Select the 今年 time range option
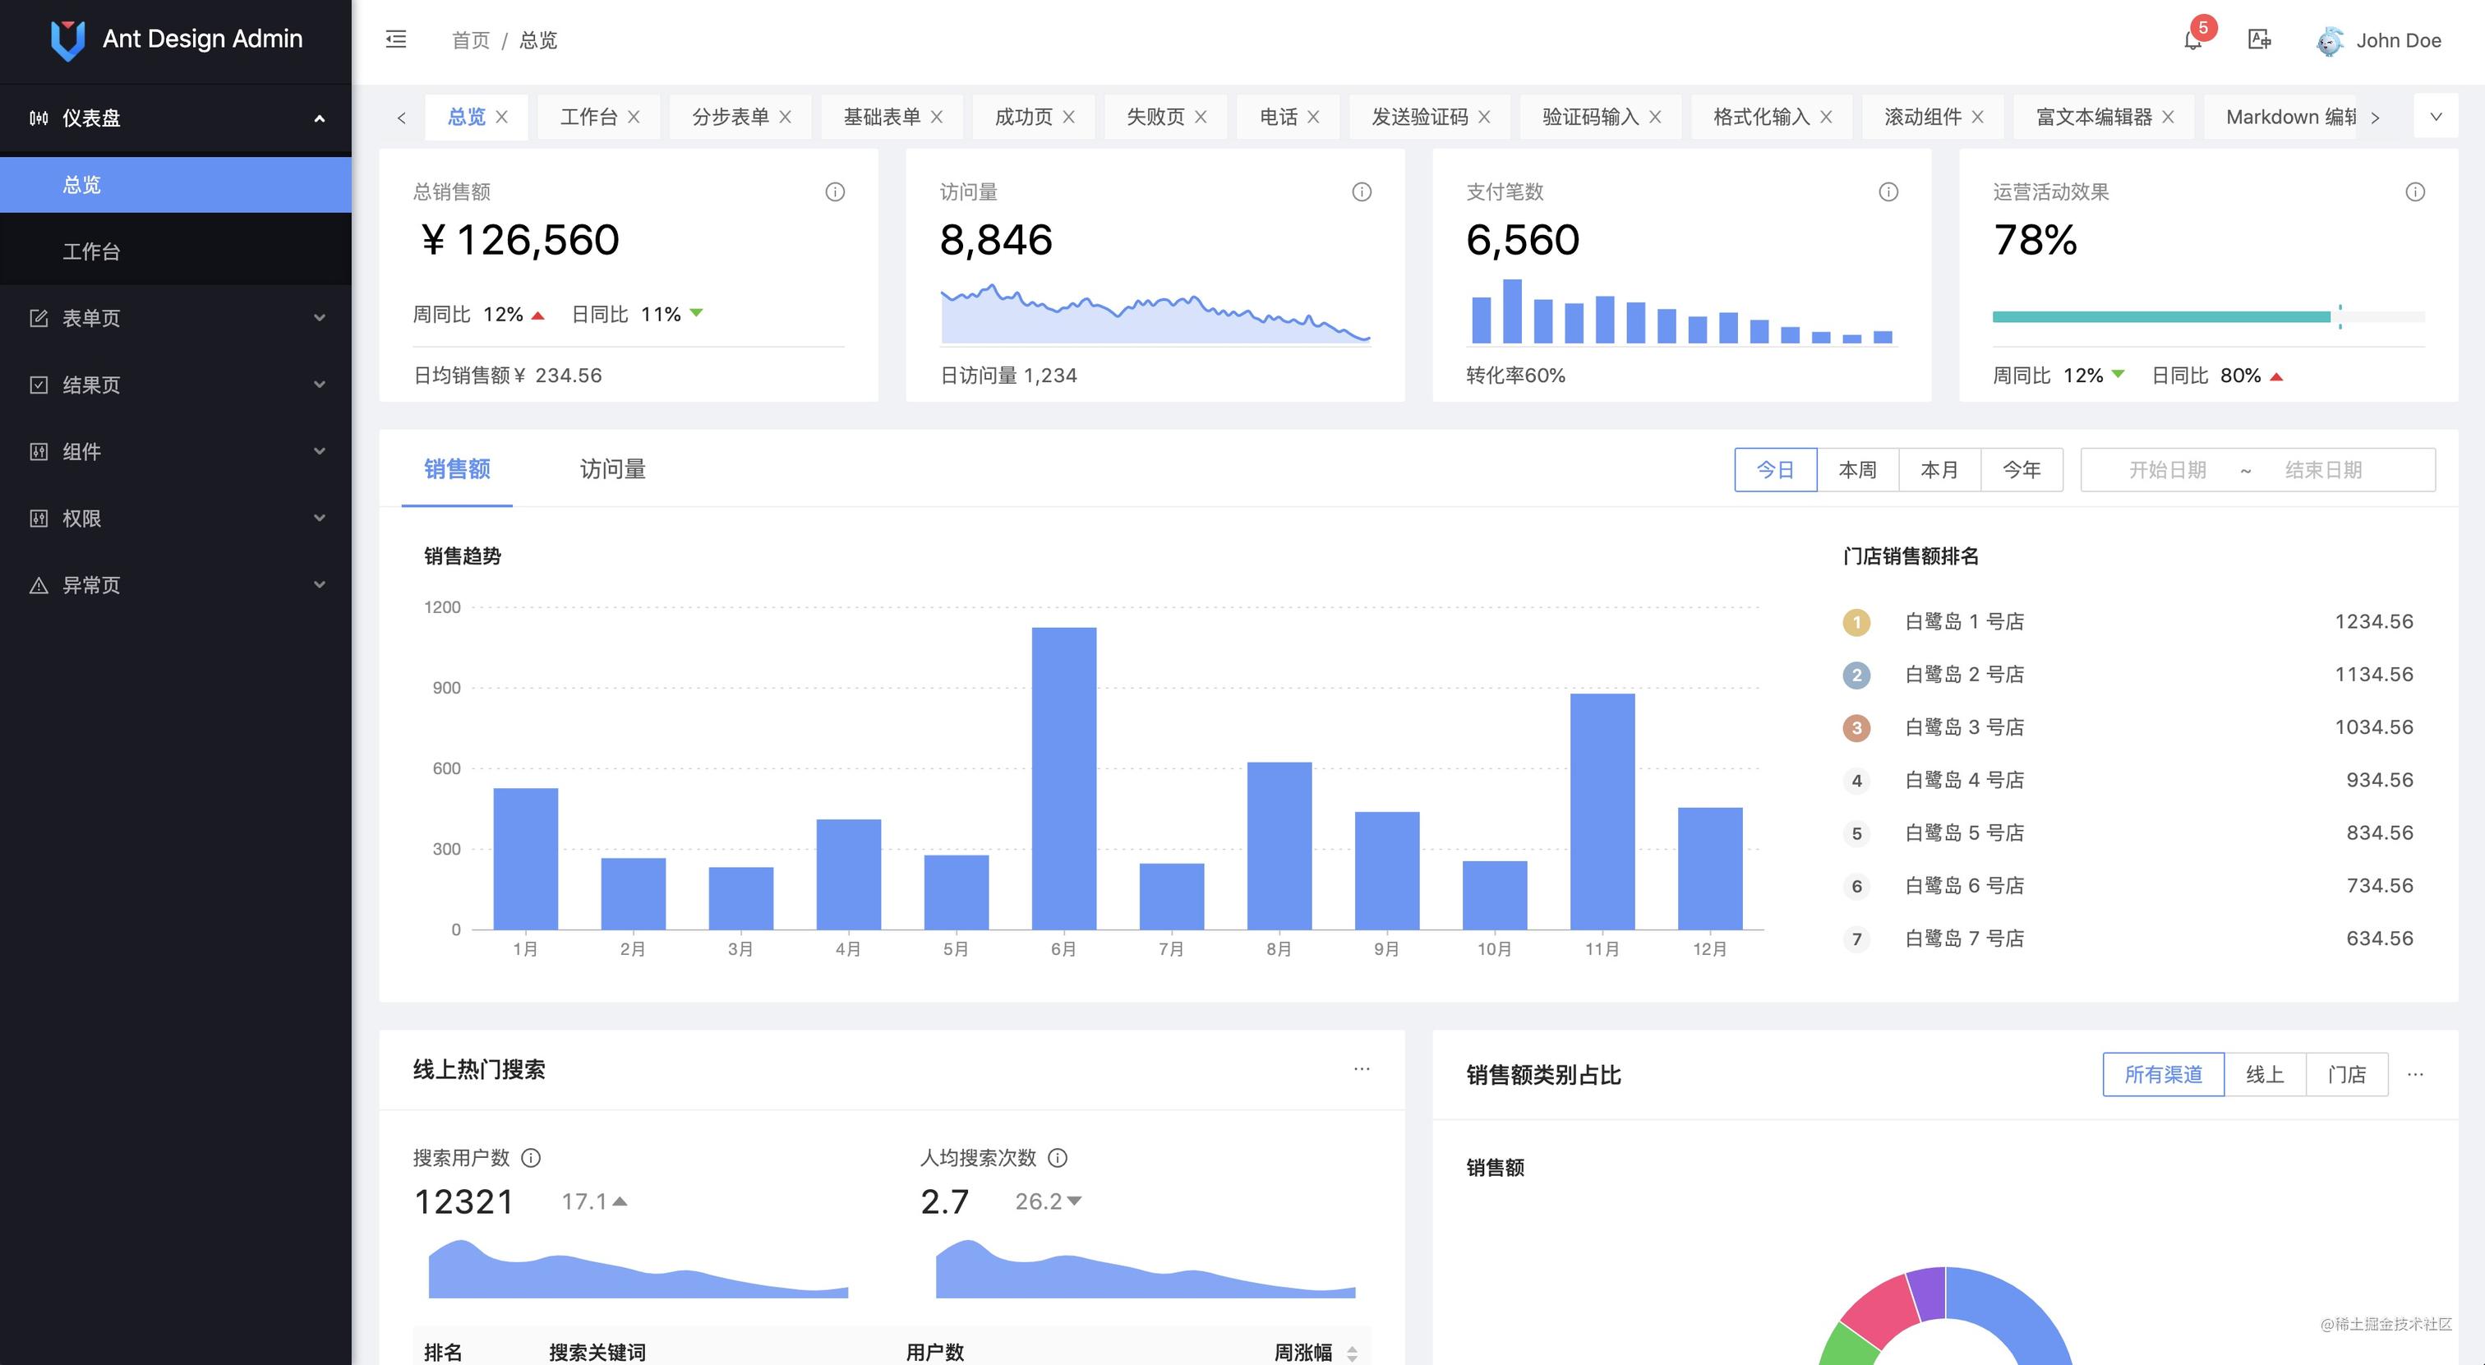2485x1365 pixels. (2021, 470)
